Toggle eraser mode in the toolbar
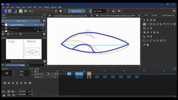The image size is (178, 100). pyautogui.click(x=56, y=11)
